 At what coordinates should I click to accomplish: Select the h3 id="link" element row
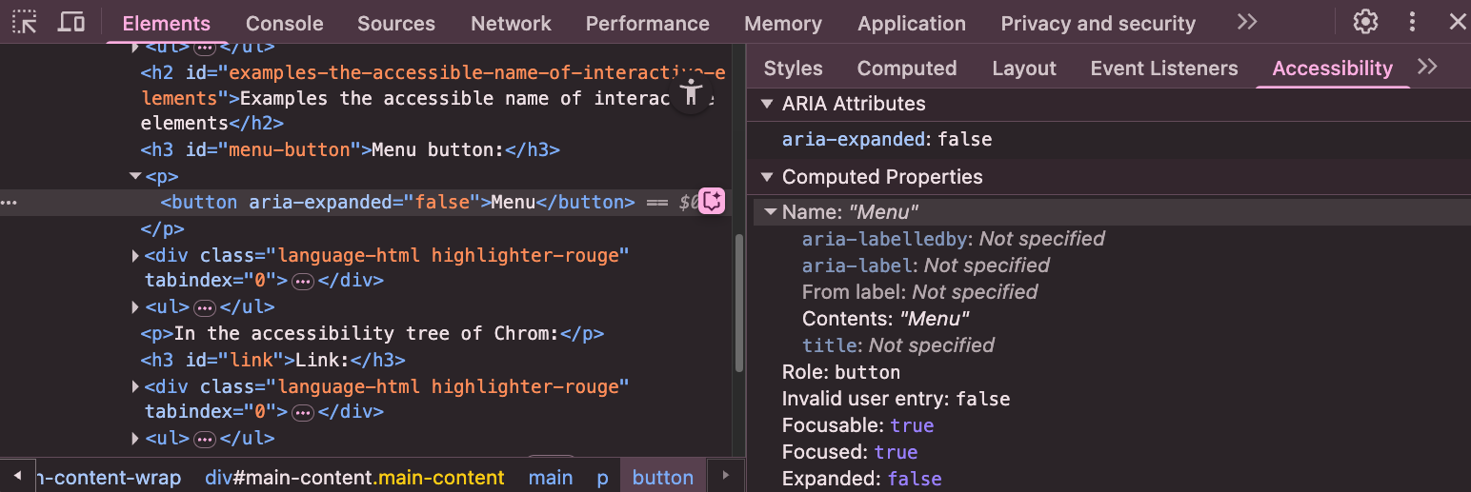272,360
